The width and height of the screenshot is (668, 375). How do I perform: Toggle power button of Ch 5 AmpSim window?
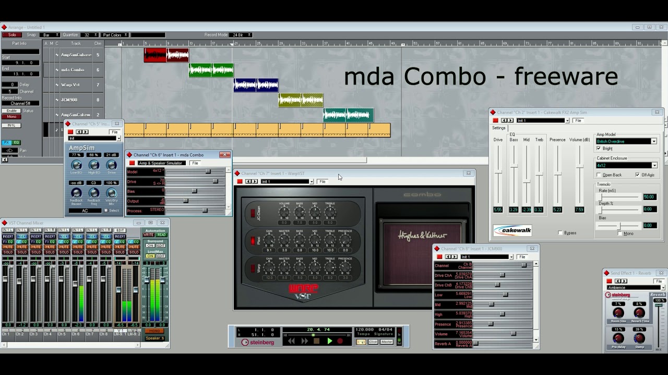(x=70, y=132)
